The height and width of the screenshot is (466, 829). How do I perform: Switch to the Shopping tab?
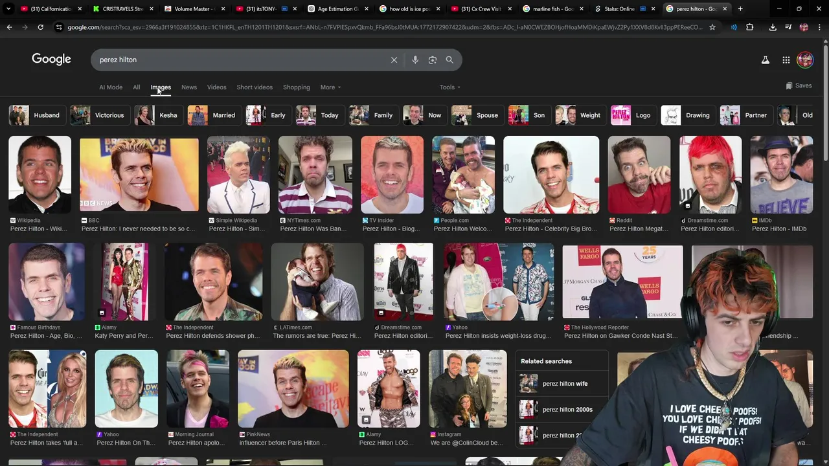coord(297,87)
